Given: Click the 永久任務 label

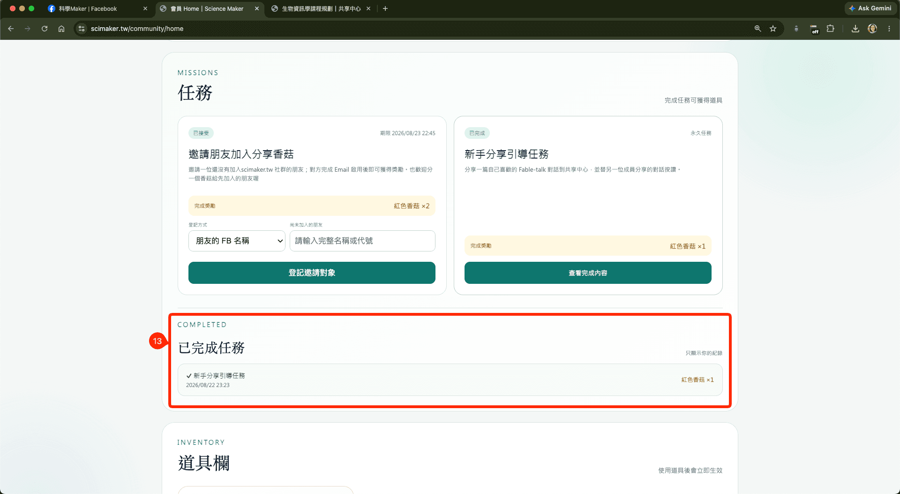Looking at the screenshot, I should pyautogui.click(x=701, y=133).
